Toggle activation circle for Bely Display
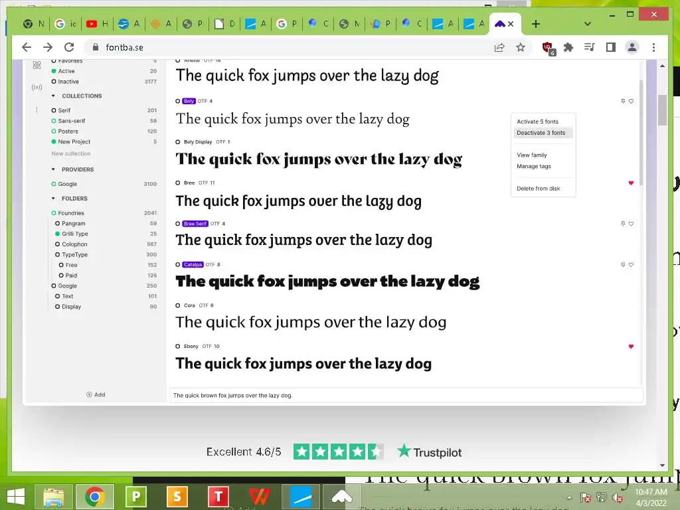This screenshot has width=680, height=510. point(178,142)
